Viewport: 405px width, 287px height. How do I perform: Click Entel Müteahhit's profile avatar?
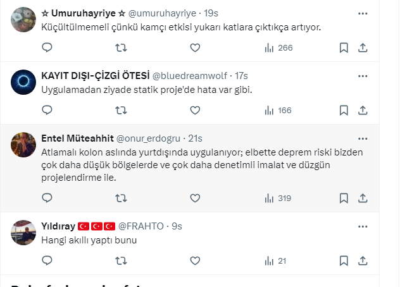[x=23, y=145]
